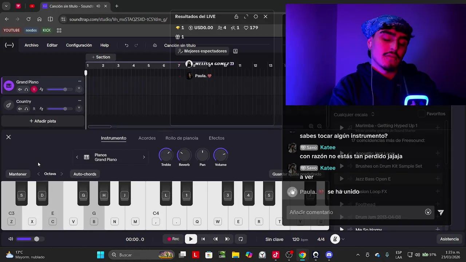Open the Grand Piano track options menu
This screenshot has height=262, width=466.
(x=79, y=81)
